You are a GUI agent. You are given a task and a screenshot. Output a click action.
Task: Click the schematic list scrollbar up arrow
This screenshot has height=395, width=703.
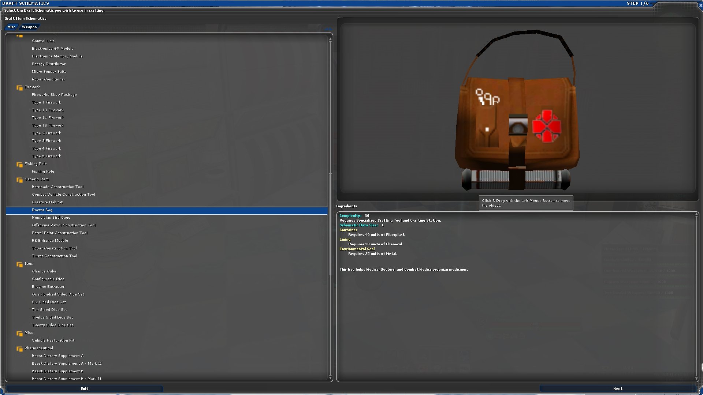(x=330, y=38)
